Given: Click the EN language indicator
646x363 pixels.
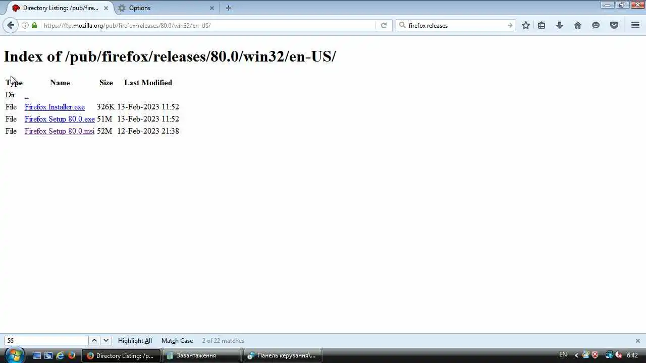Looking at the screenshot, I should (563, 355).
